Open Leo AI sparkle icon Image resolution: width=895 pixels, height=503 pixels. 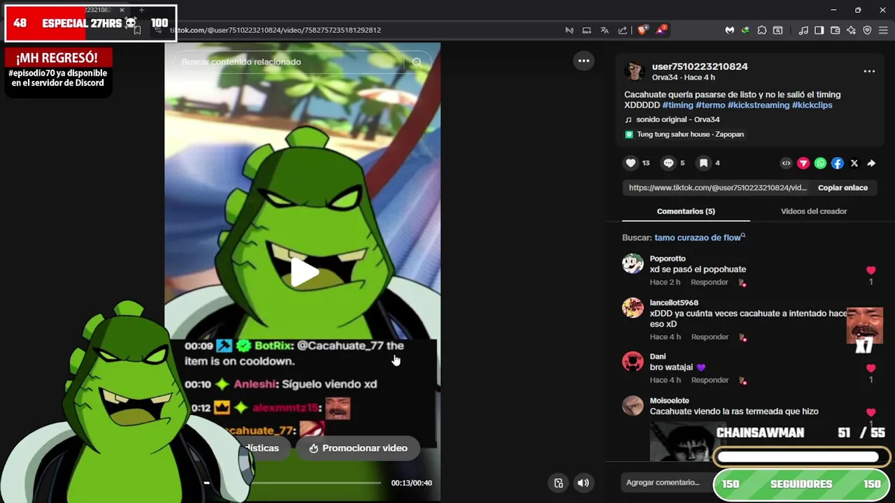(x=851, y=30)
